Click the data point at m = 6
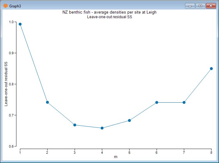The width and height of the screenshot is (219, 163). (x=157, y=102)
